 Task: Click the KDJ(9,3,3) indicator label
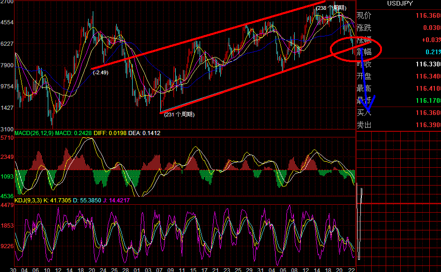pyautogui.click(x=28, y=200)
